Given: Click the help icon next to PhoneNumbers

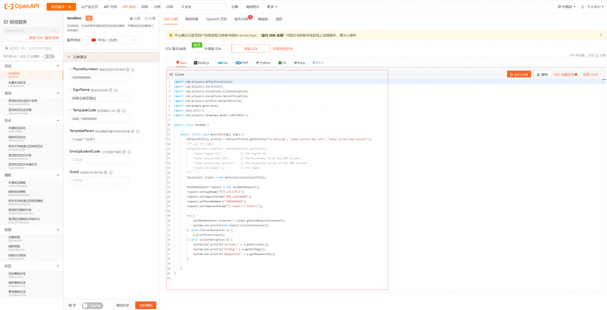Looking at the screenshot, I should coord(128,69).
